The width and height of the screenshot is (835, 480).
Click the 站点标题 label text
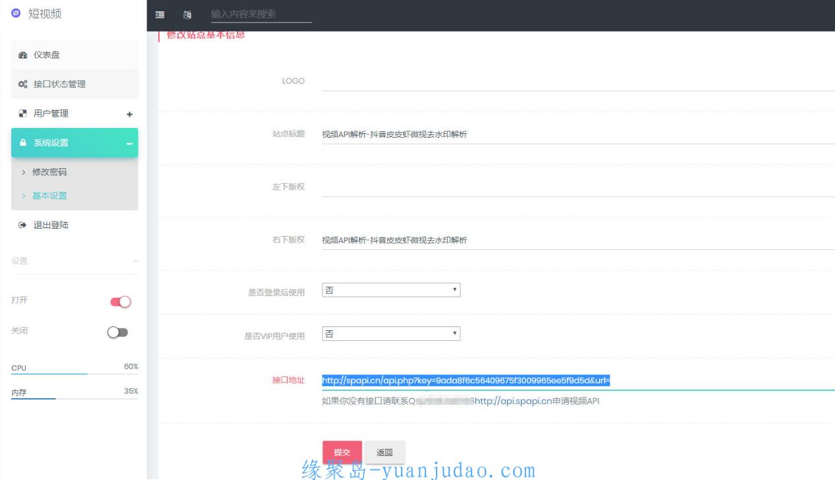click(x=288, y=134)
